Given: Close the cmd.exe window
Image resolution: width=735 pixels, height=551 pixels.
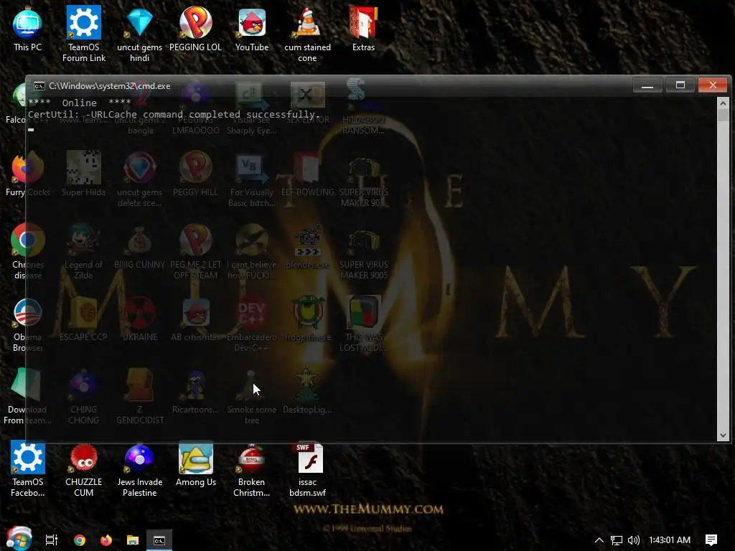Looking at the screenshot, I should pos(713,85).
